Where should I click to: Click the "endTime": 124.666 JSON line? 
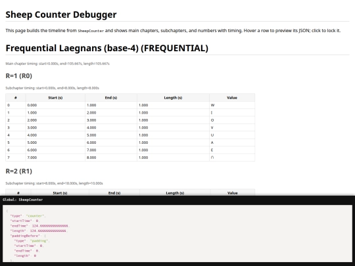[x=40, y=226]
